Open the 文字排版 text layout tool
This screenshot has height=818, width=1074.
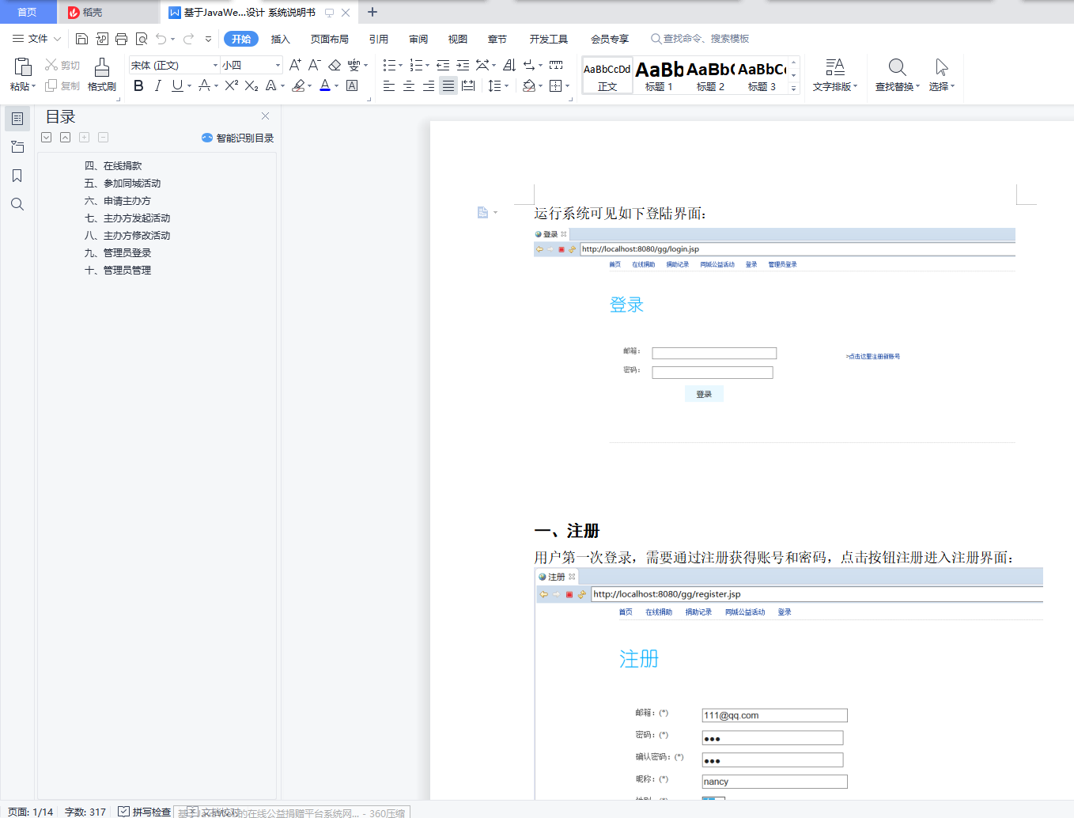[835, 75]
